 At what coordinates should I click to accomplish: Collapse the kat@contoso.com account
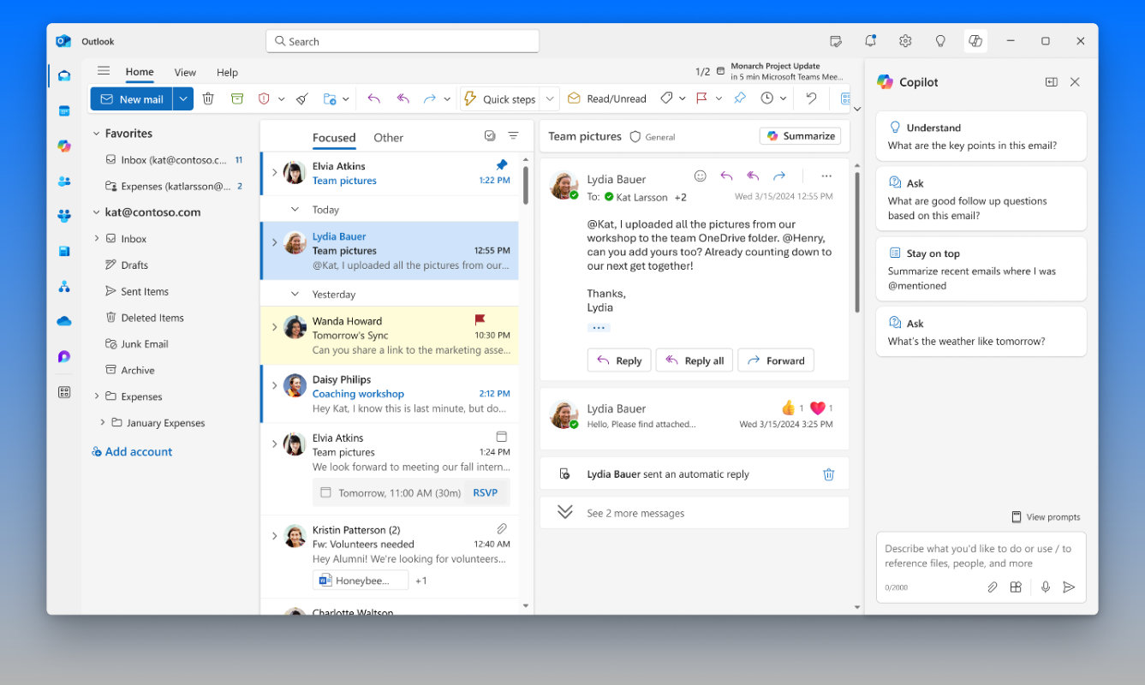(x=96, y=212)
